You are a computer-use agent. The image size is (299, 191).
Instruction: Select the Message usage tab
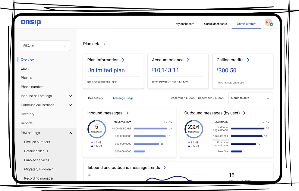pos(123,98)
